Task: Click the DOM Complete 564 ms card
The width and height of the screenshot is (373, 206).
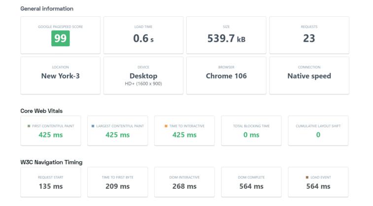Action: coord(251,182)
